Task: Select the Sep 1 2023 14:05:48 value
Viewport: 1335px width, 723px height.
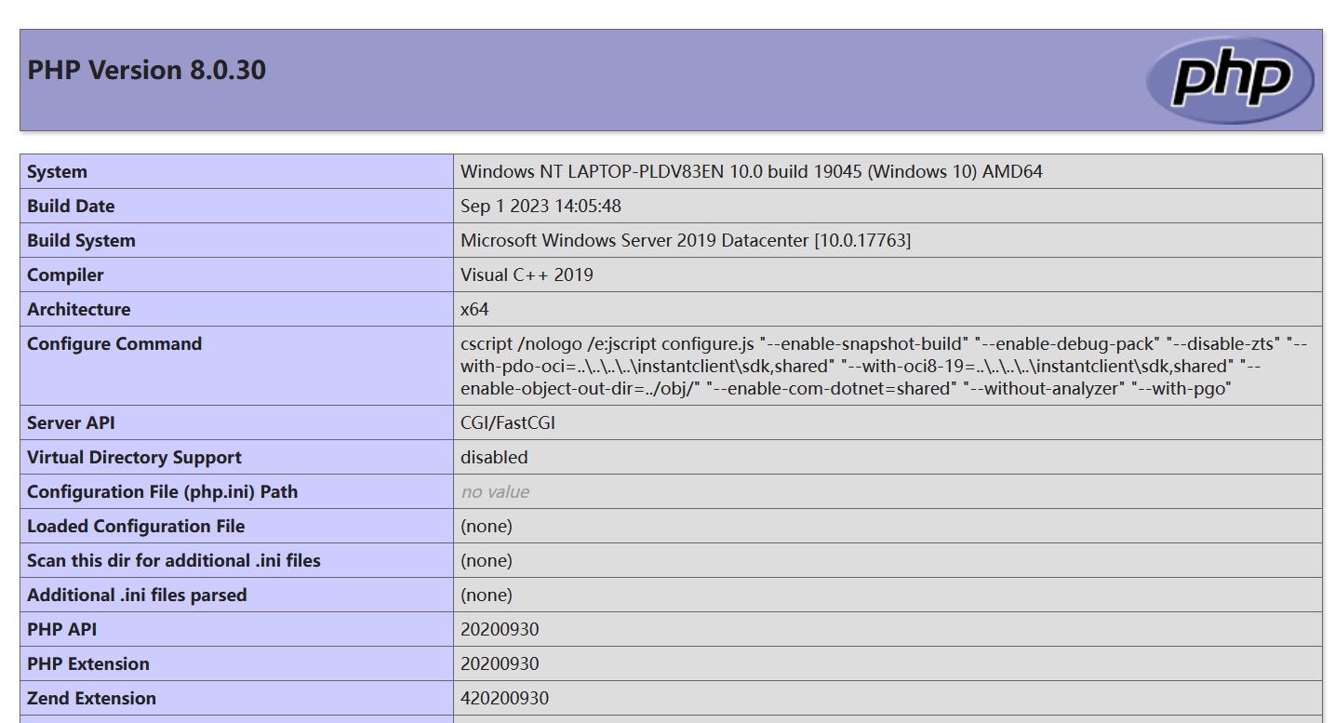Action: pyautogui.click(x=541, y=207)
